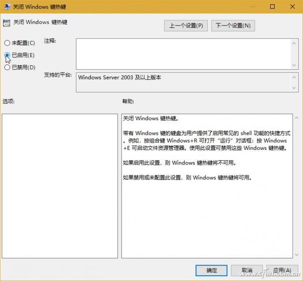Maximize the dialog window
303x281 pixels.
272,7
